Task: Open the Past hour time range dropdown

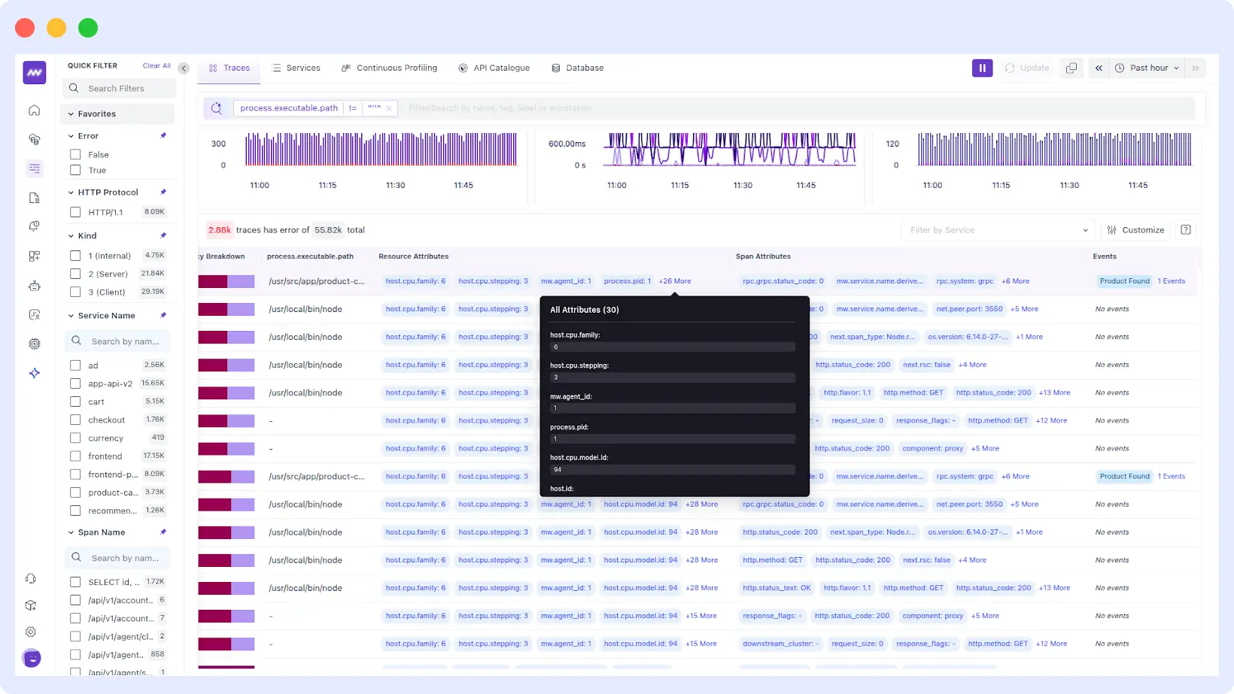Action: point(1147,68)
